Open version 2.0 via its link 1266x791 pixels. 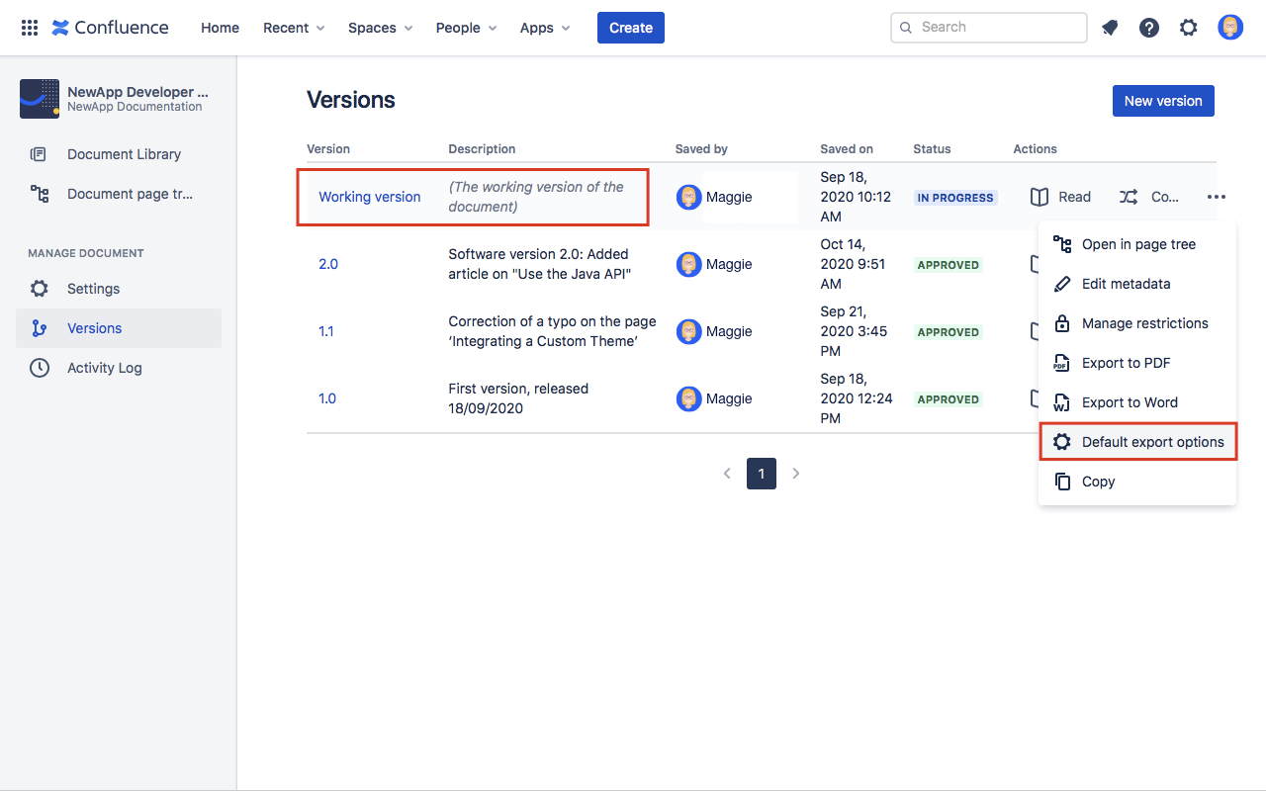[x=327, y=264]
